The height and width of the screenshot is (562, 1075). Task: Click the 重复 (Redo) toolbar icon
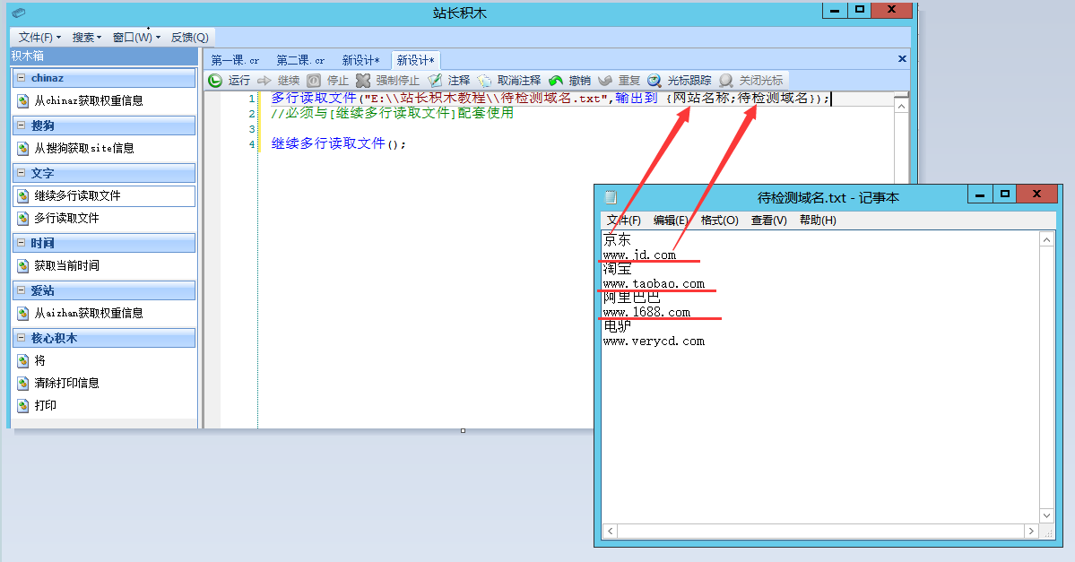click(x=606, y=81)
